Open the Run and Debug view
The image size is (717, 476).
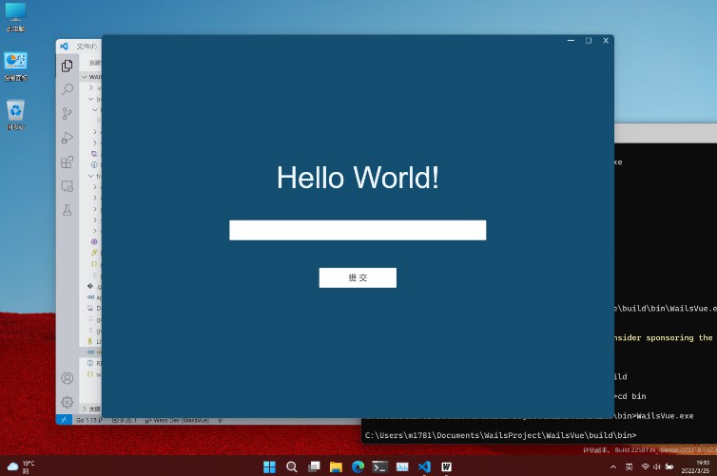(67, 138)
